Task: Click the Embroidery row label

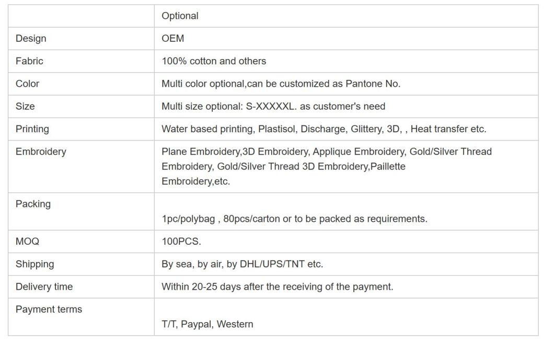Action: click(41, 152)
